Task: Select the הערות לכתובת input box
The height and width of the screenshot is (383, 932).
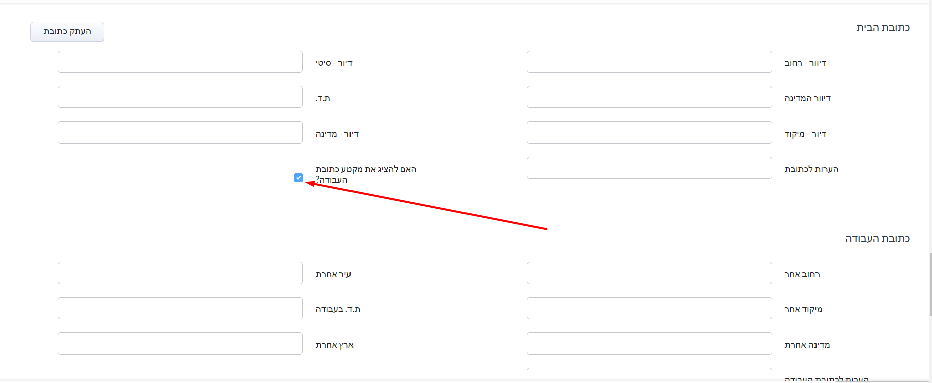Action: click(649, 168)
